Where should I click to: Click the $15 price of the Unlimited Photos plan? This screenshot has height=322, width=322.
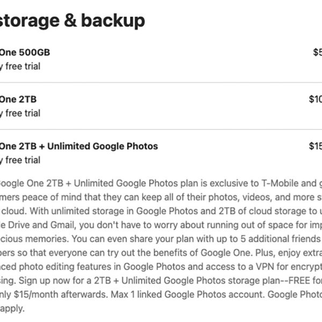pos(315,146)
